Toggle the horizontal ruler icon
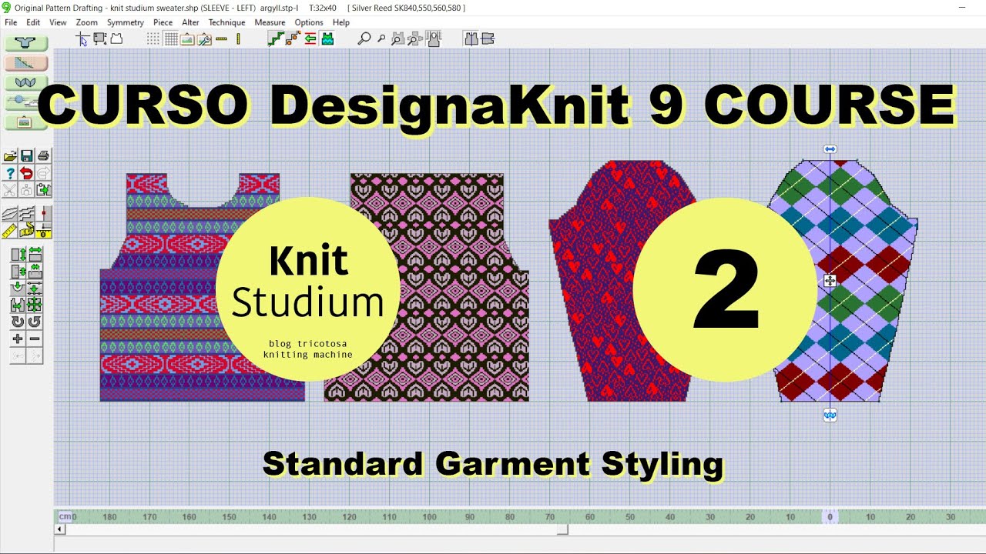 tap(222, 38)
